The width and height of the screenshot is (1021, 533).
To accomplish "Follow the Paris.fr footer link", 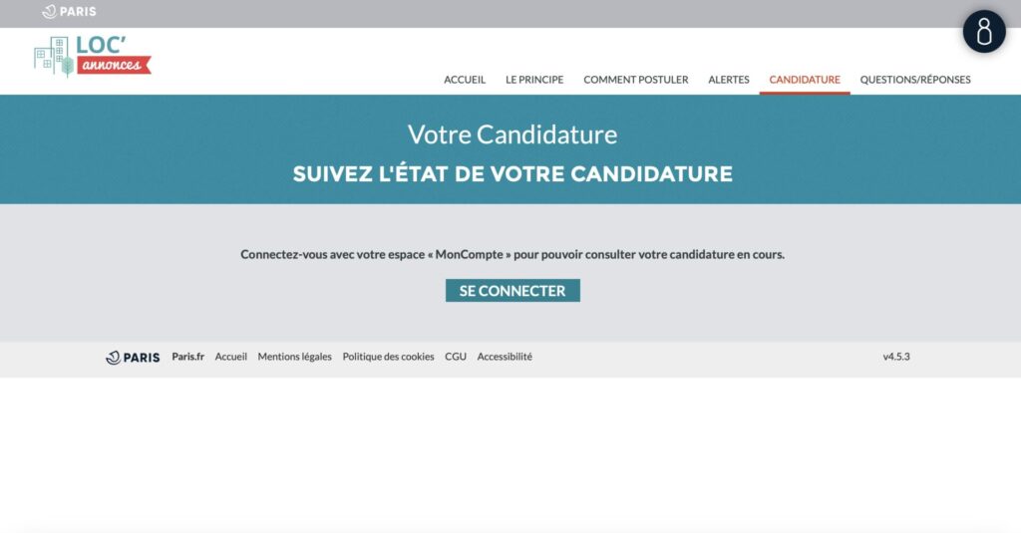I will coord(187,357).
